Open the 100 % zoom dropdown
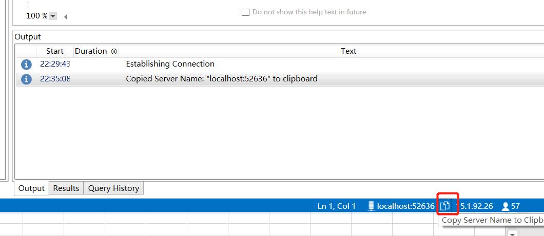This screenshot has height=236, width=544. pyautogui.click(x=53, y=16)
